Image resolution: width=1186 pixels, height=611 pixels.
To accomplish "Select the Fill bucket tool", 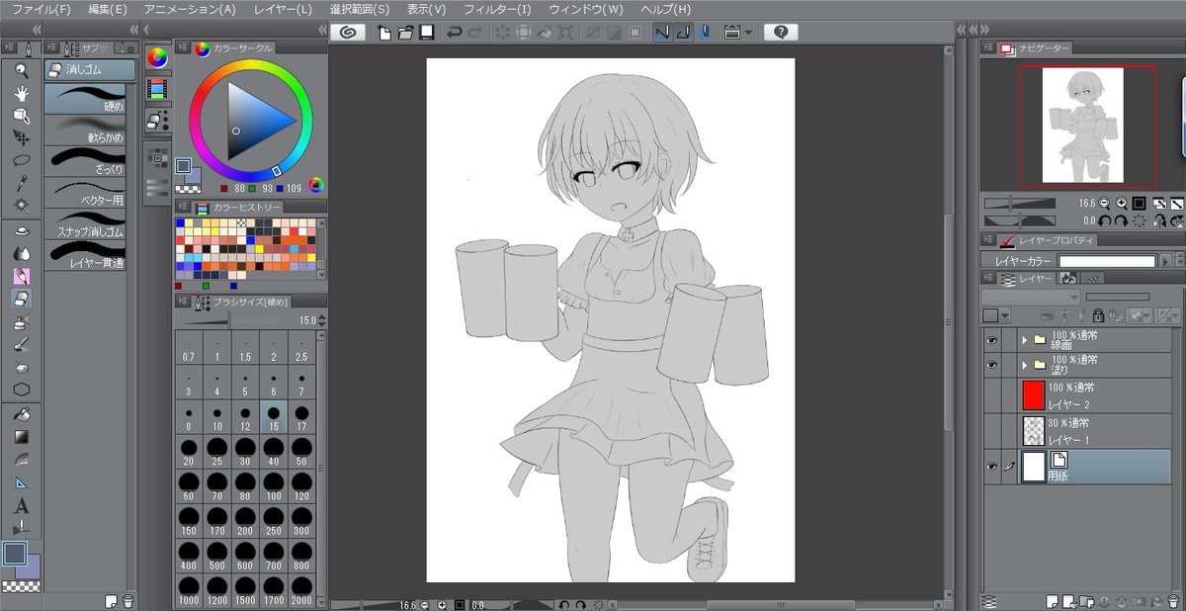I will (22, 414).
